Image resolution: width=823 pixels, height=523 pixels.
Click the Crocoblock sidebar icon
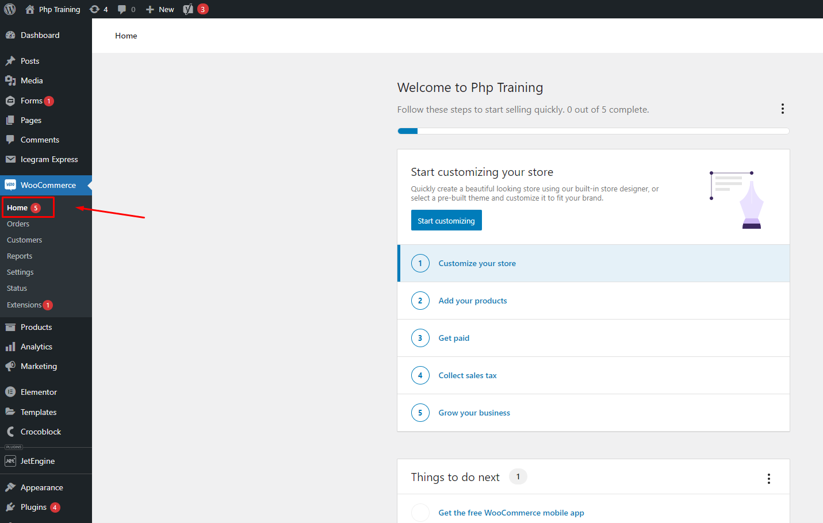[x=10, y=432]
